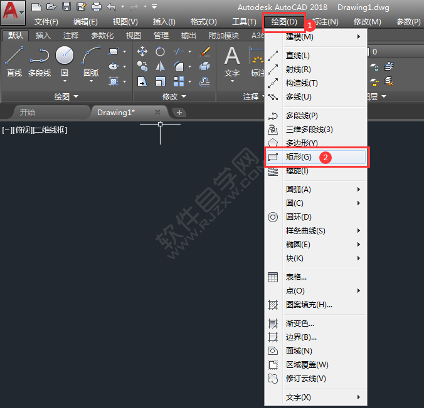Click the Rotate tool icon in Modify panel
424x408 pixels.
coord(160,51)
